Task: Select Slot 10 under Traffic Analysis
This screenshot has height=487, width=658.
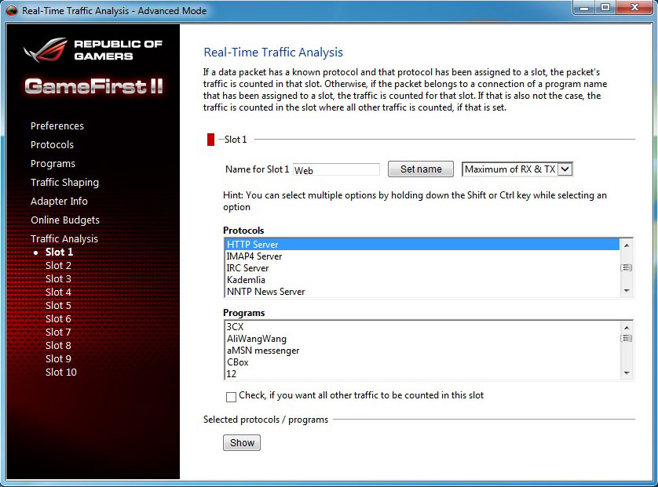Action: pyautogui.click(x=60, y=373)
